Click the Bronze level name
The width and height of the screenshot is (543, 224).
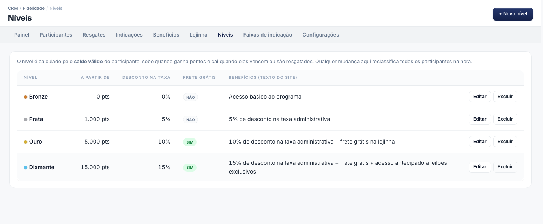38,97
